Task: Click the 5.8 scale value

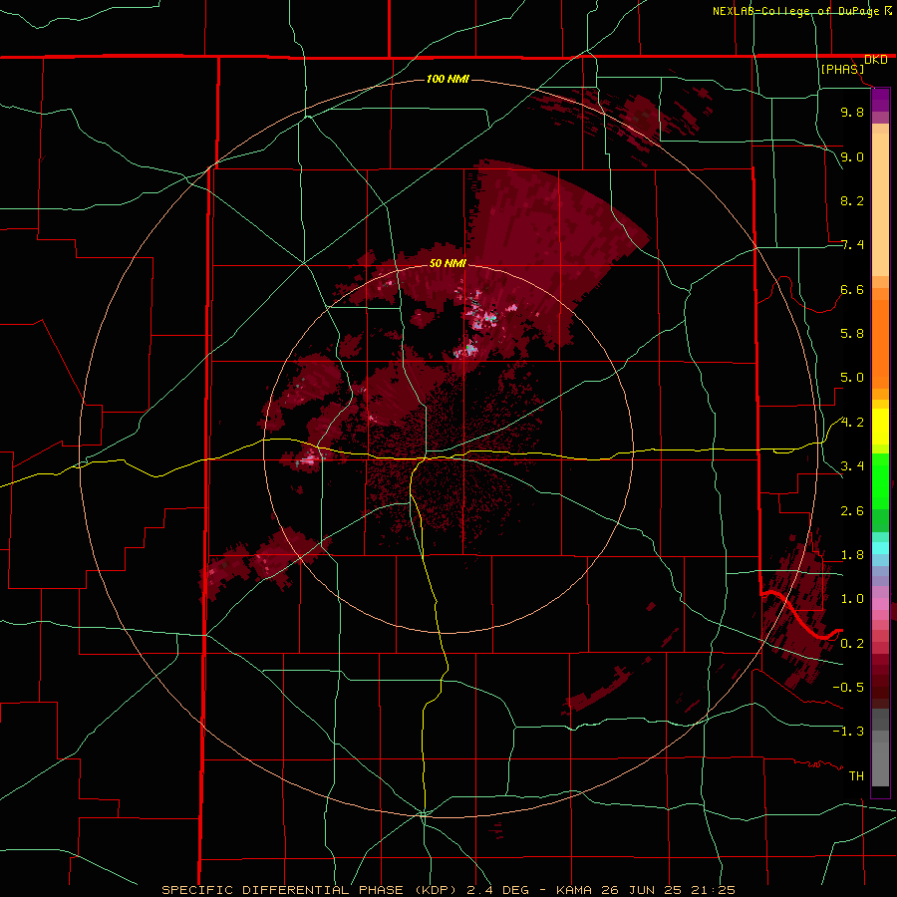Action: (x=852, y=334)
